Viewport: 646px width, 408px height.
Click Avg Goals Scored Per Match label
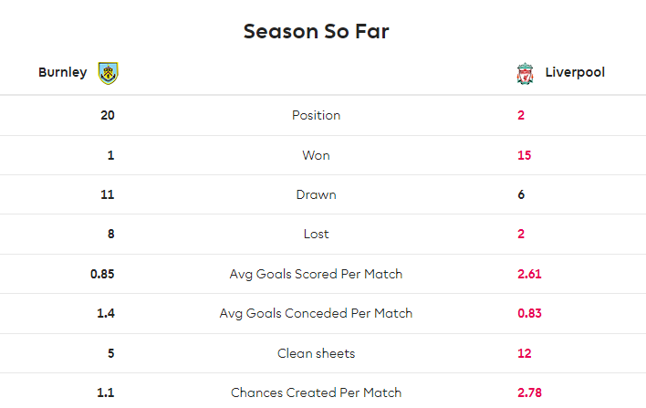point(316,274)
